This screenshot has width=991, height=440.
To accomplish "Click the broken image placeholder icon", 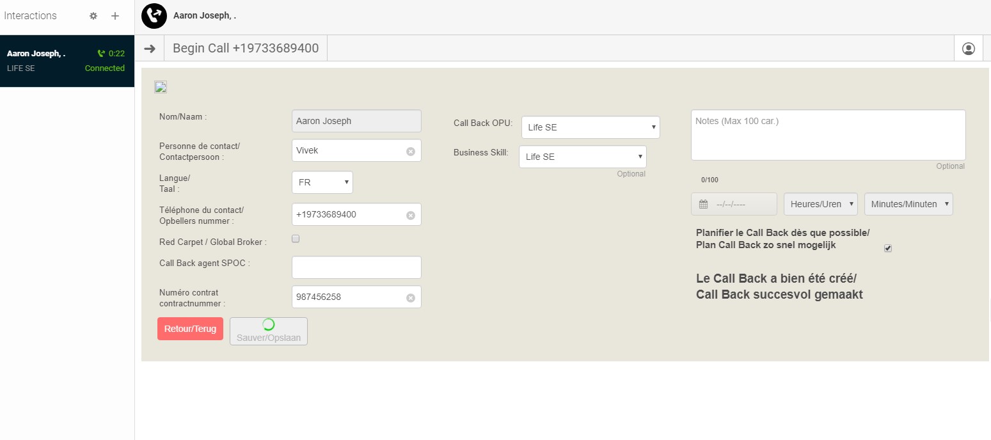I will click(x=161, y=88).
